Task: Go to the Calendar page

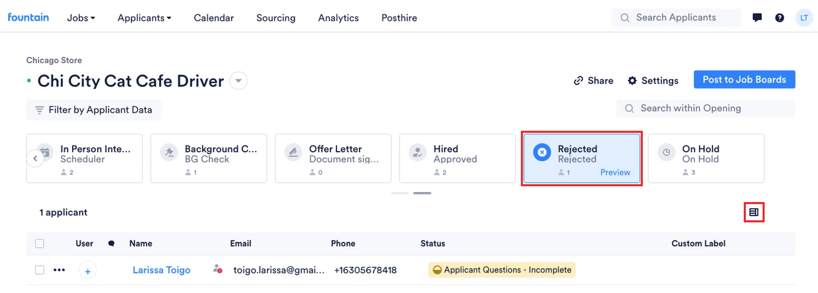Action: point(214,18)
